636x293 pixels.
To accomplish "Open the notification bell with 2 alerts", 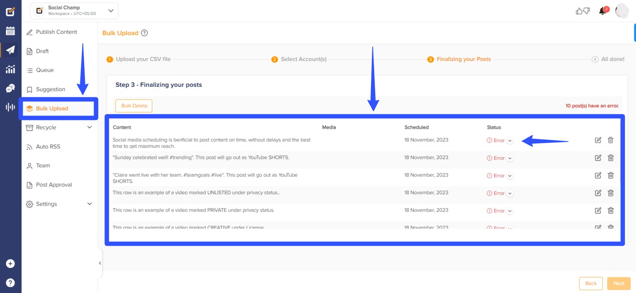I will pos(602,11).
